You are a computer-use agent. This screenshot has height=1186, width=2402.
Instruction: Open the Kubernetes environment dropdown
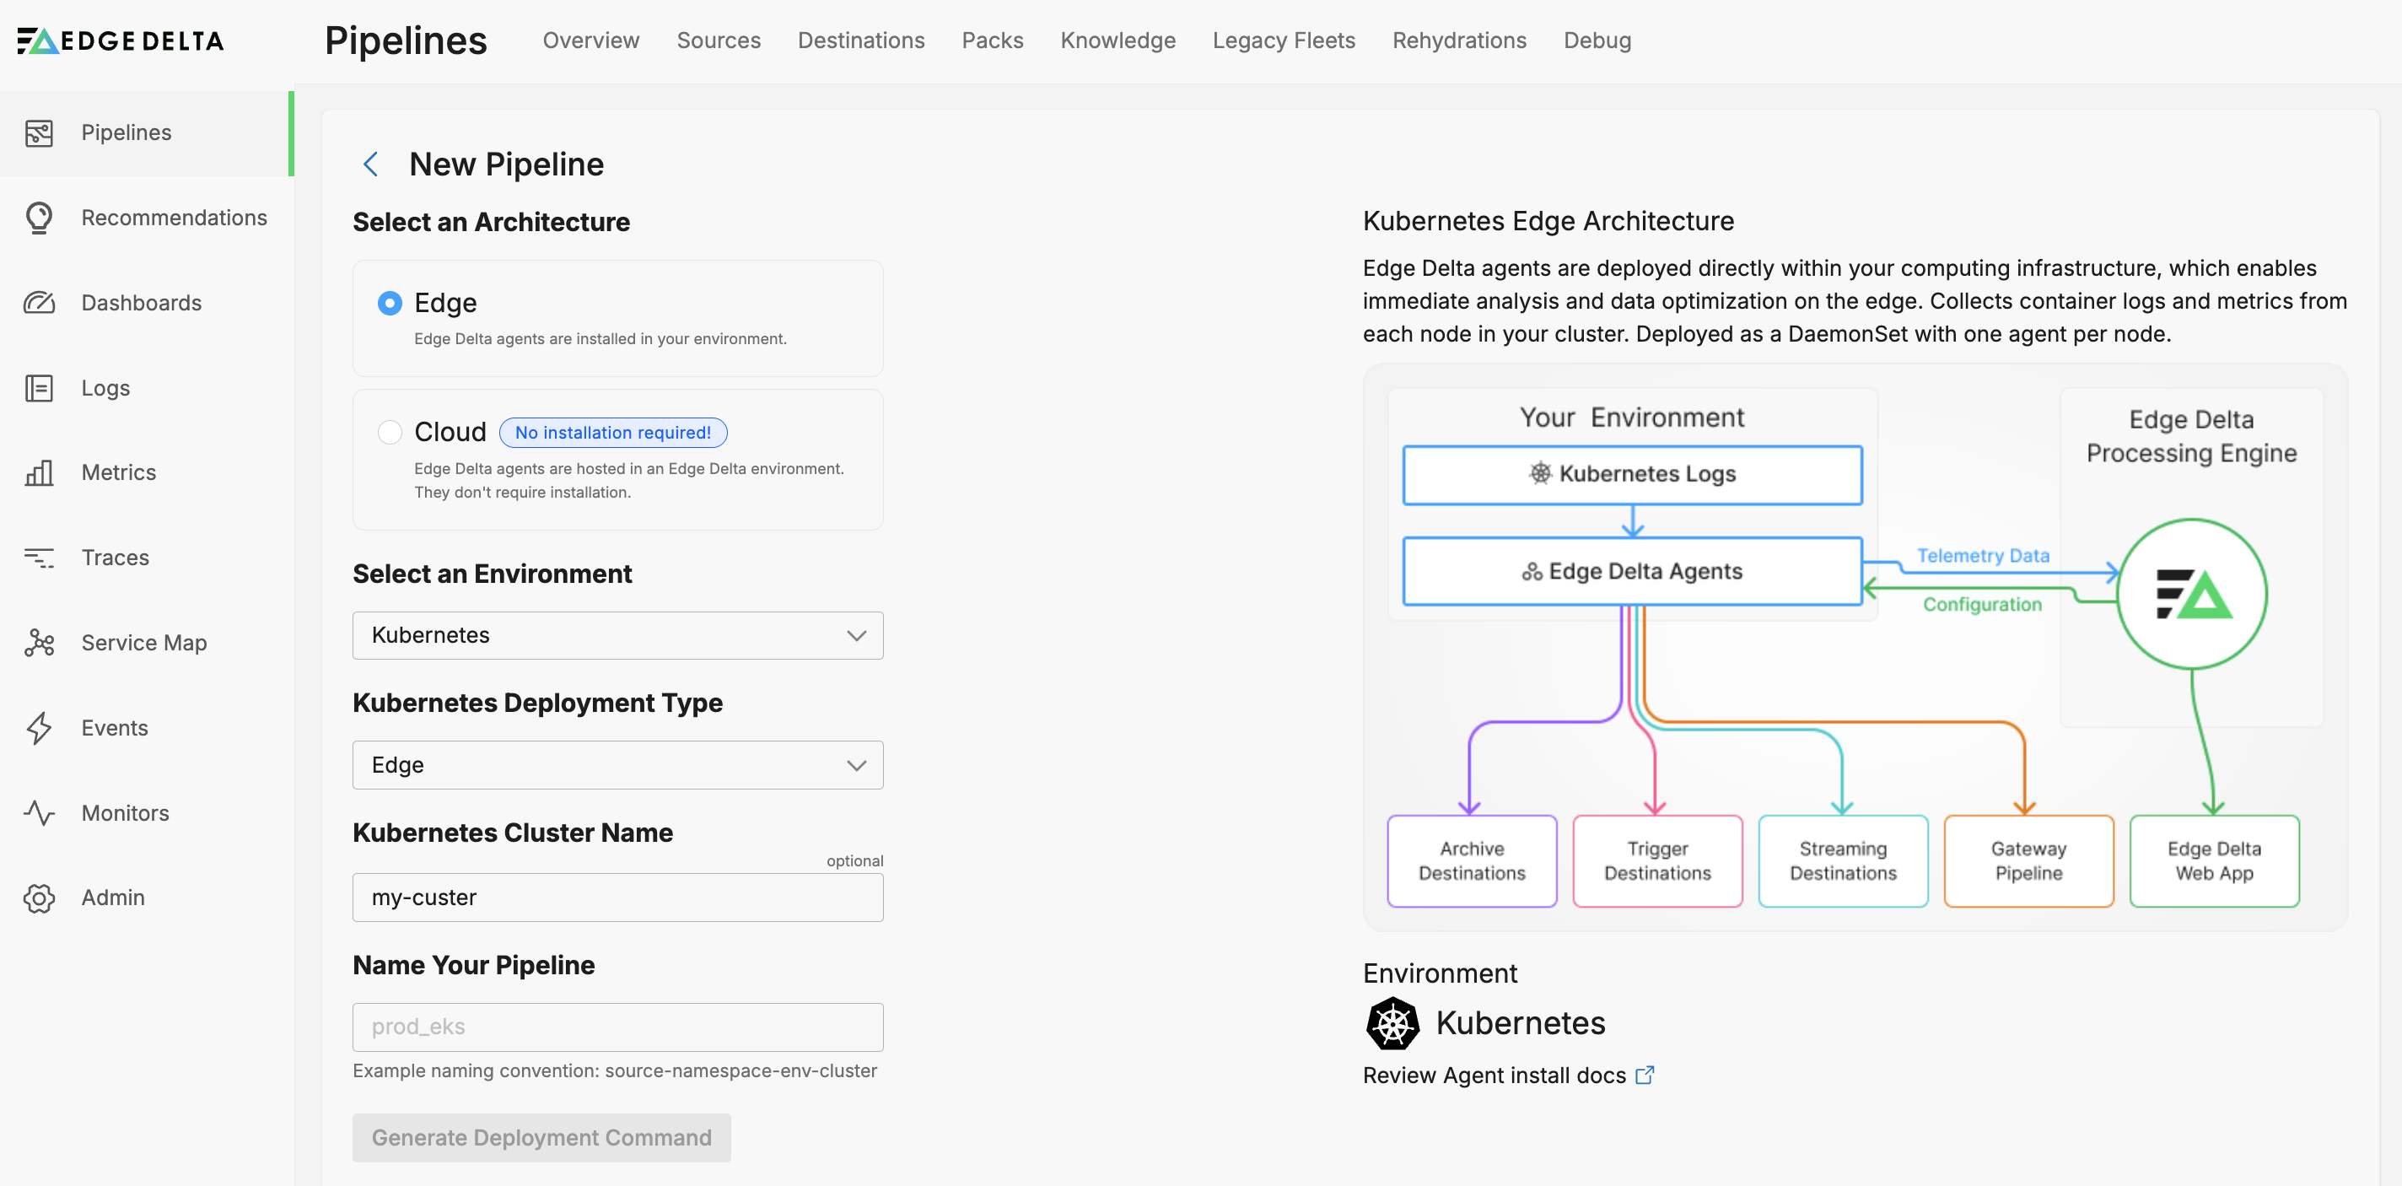[x=617, y=636]
